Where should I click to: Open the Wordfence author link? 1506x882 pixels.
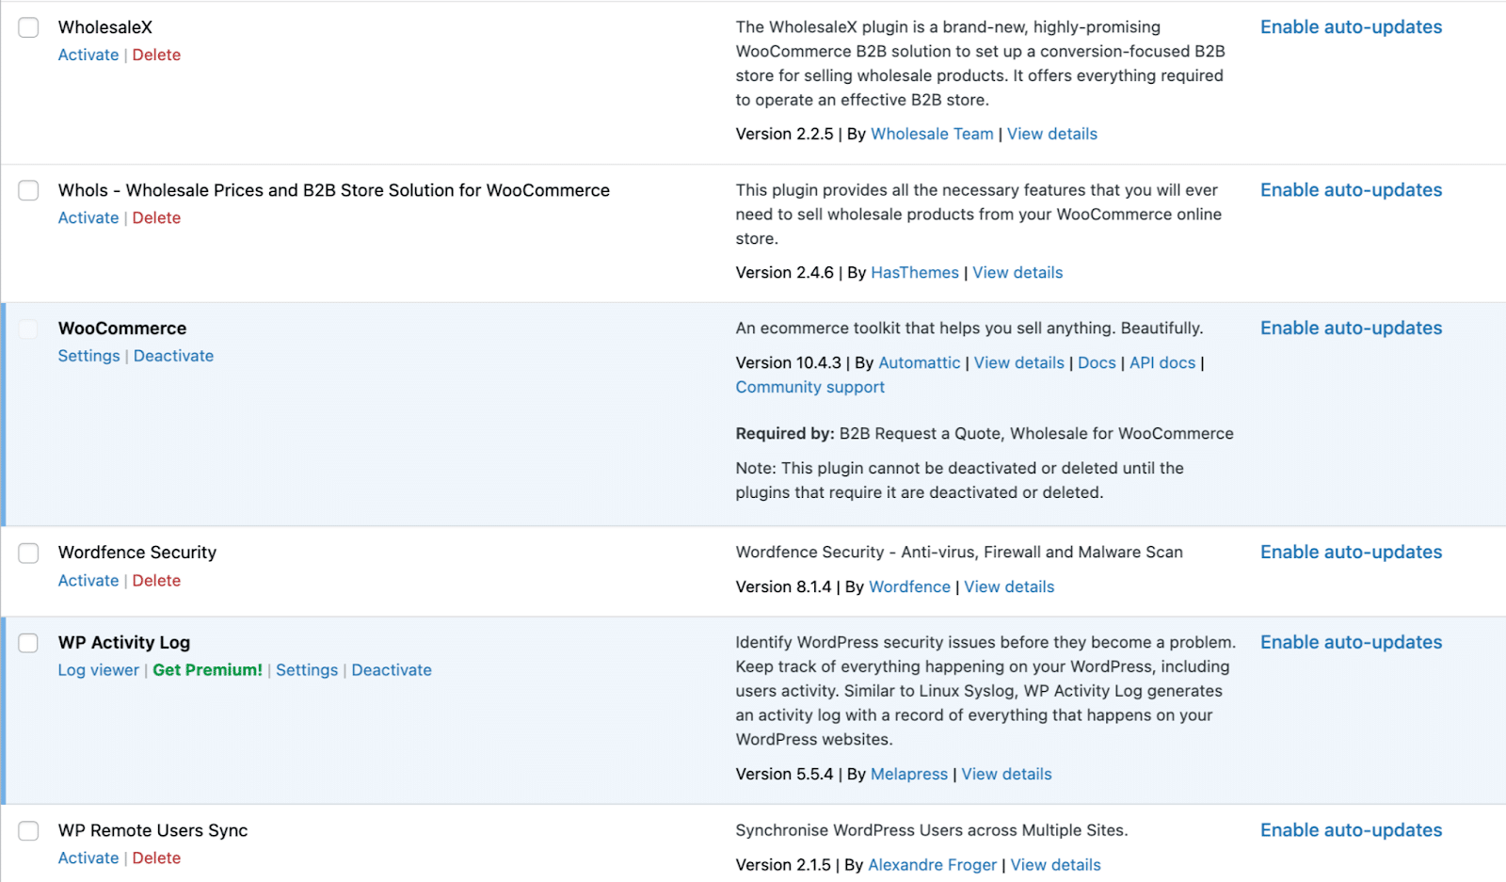tap(909, 586)
